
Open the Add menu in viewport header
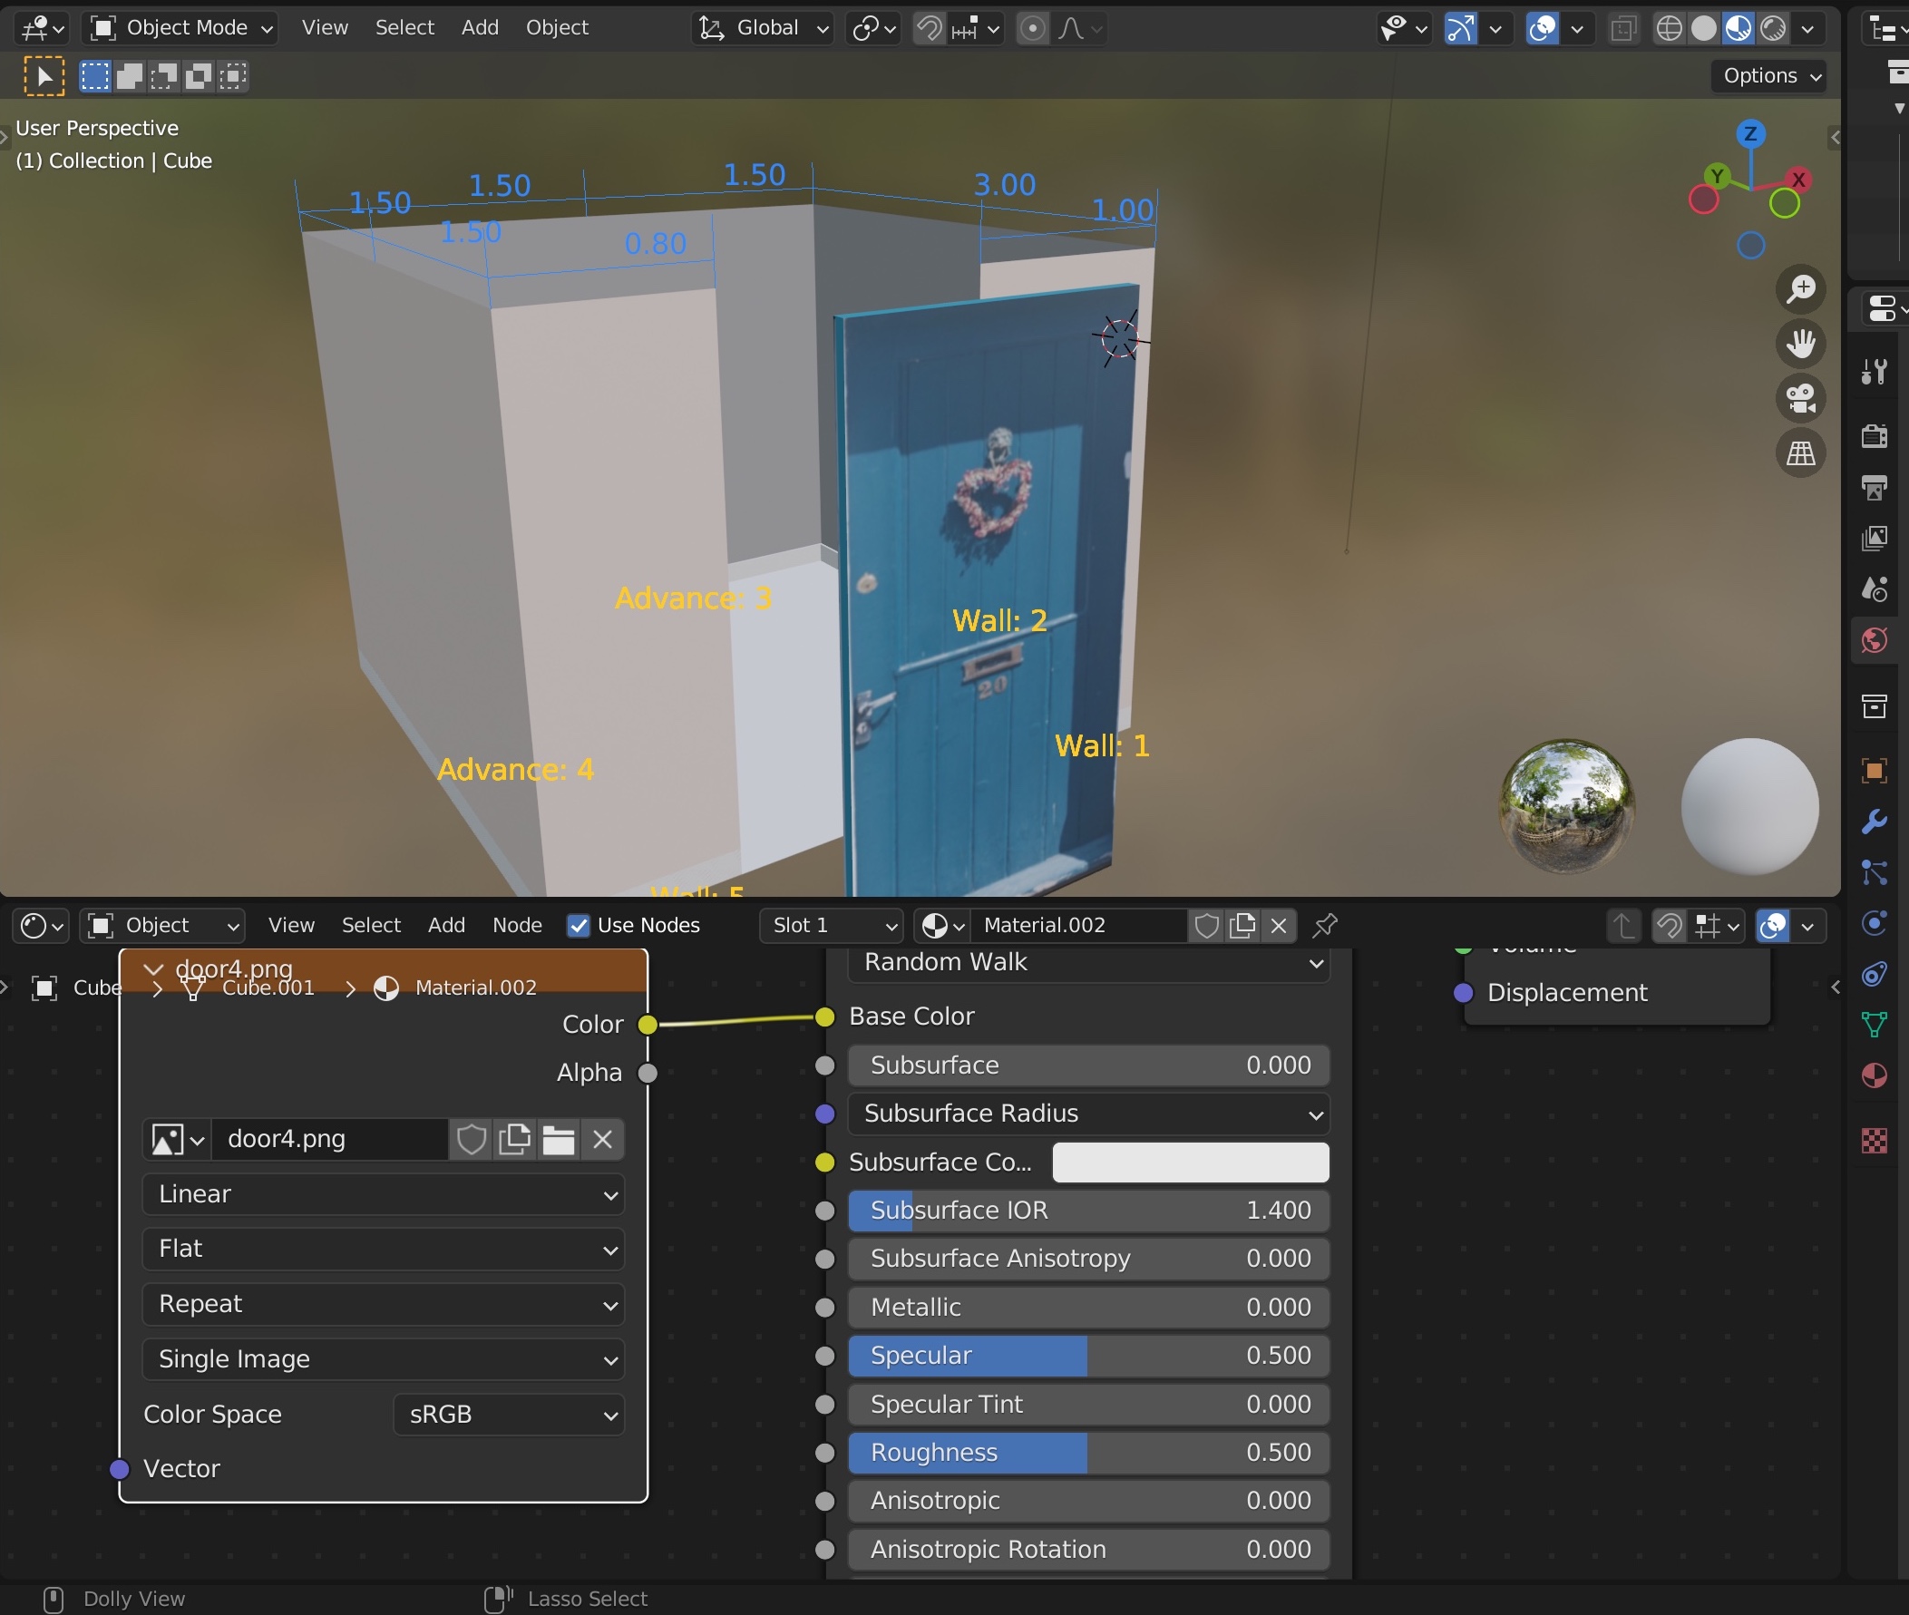coord(480,28)
